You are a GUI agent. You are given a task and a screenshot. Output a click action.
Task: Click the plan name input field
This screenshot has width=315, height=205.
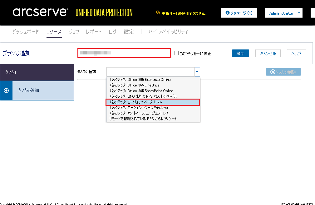tap(124, 53)
